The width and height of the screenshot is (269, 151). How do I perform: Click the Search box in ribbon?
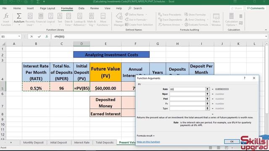point(135,8)
